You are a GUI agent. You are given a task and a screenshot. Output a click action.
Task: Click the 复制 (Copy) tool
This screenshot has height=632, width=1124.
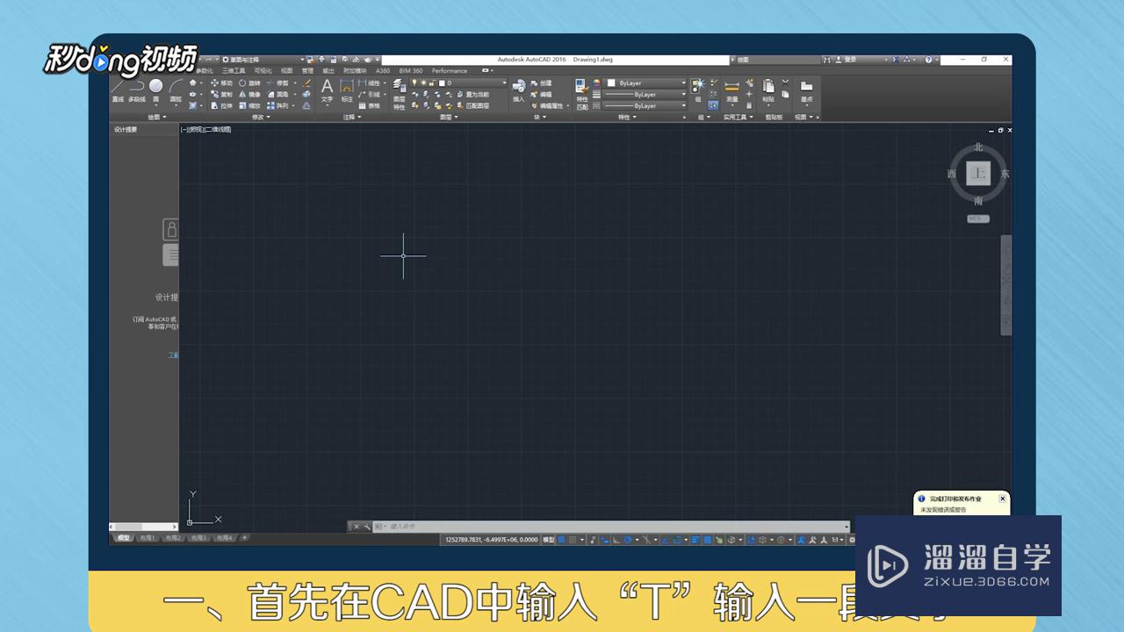pyautogui.click(x=221, y=94)
